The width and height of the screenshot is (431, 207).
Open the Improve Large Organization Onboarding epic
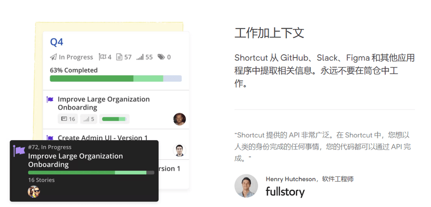coord(104,103)
